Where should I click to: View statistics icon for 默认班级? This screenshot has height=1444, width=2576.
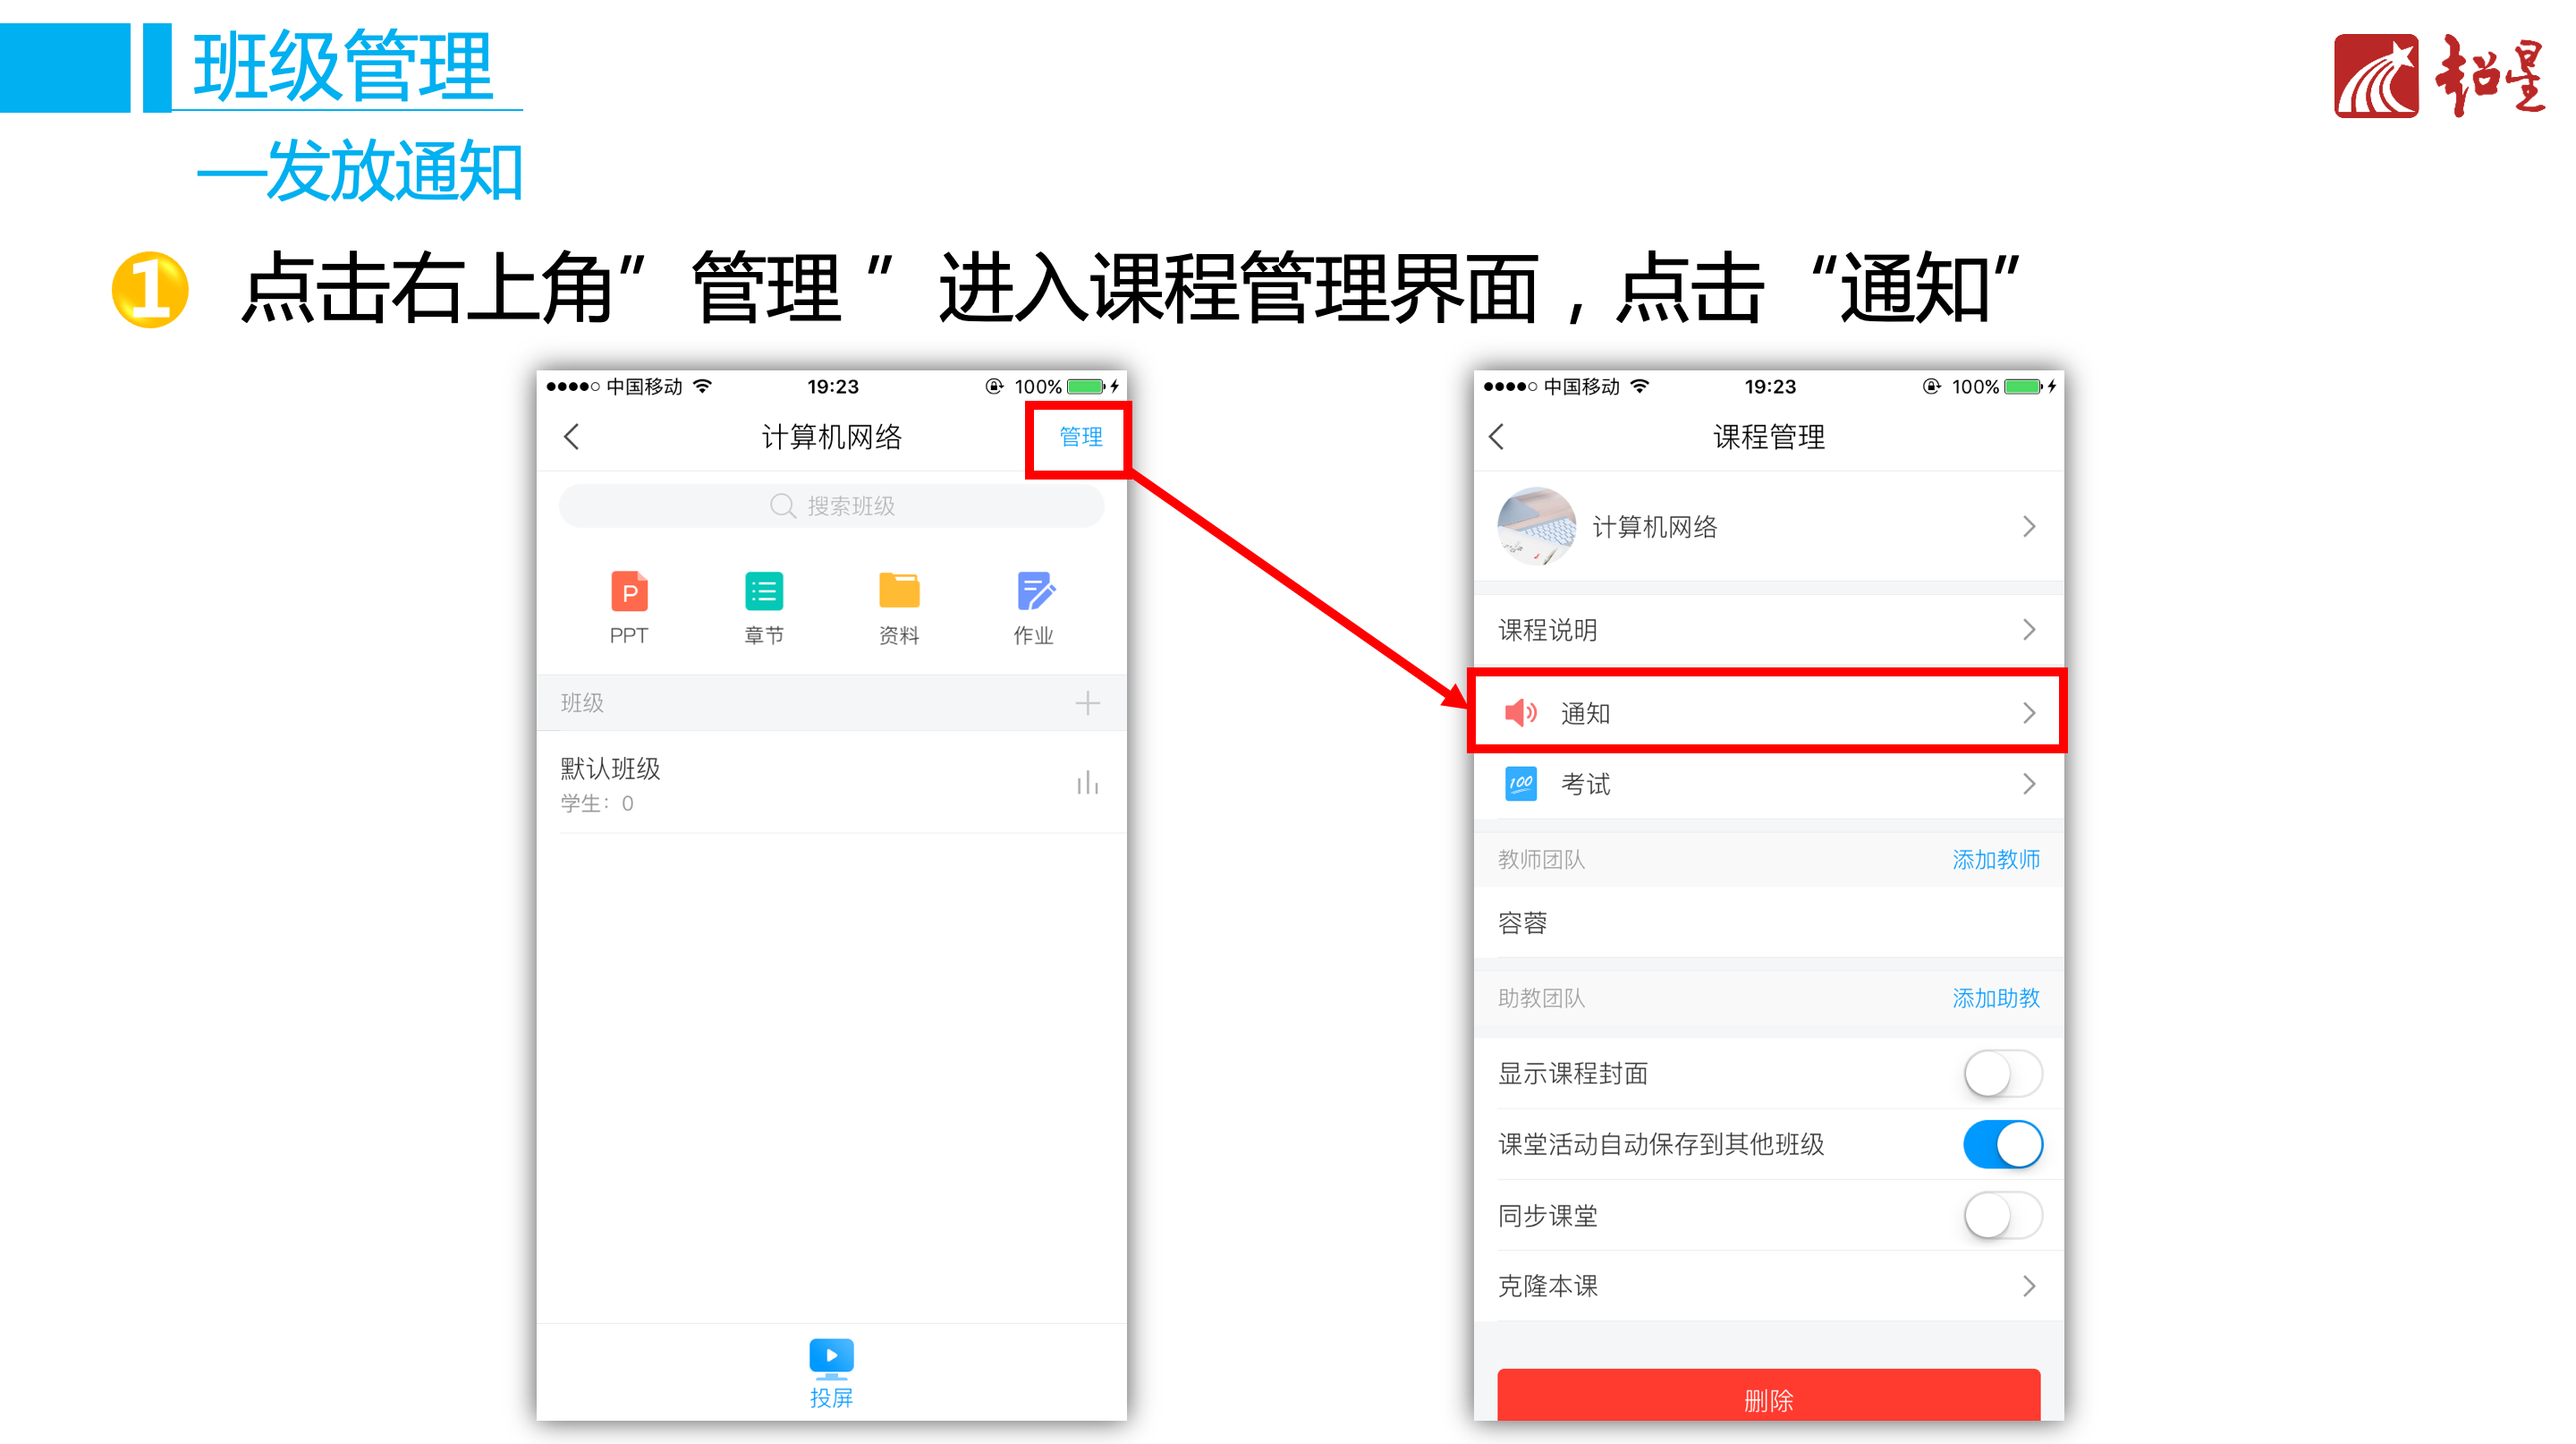click(x=1087, y=783)
